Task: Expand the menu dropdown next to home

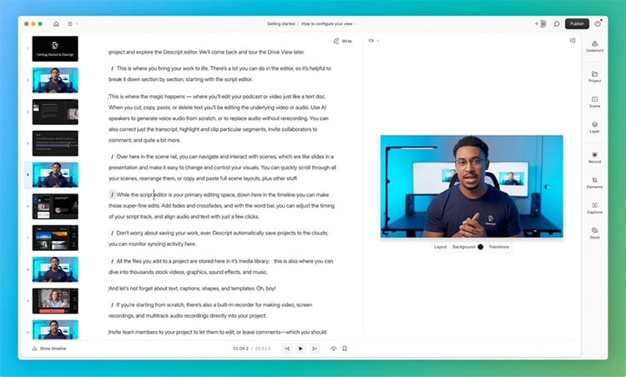Action: pos(73,24)
